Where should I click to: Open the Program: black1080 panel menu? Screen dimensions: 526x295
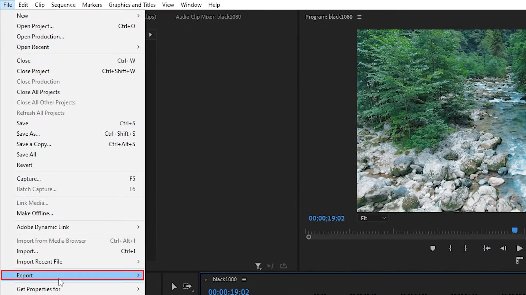pyautogui.click(x=359, y=17)
